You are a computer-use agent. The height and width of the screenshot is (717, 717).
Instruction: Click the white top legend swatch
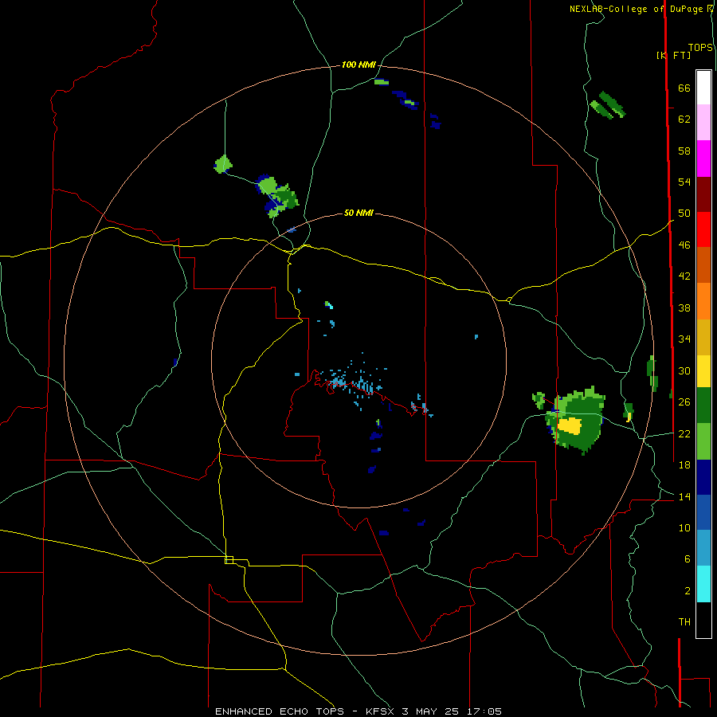pyautogui.click(x=703, y=88)
